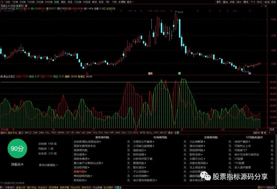Expand 净资产偏低 risk item
277x189 pixels.
point(242,142)
